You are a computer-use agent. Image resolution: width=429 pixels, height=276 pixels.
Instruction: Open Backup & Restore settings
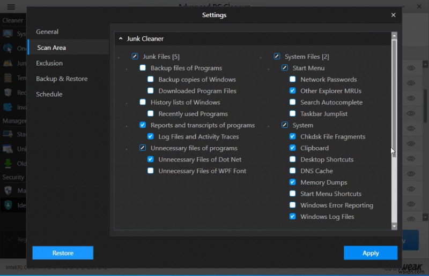point(62,79)
